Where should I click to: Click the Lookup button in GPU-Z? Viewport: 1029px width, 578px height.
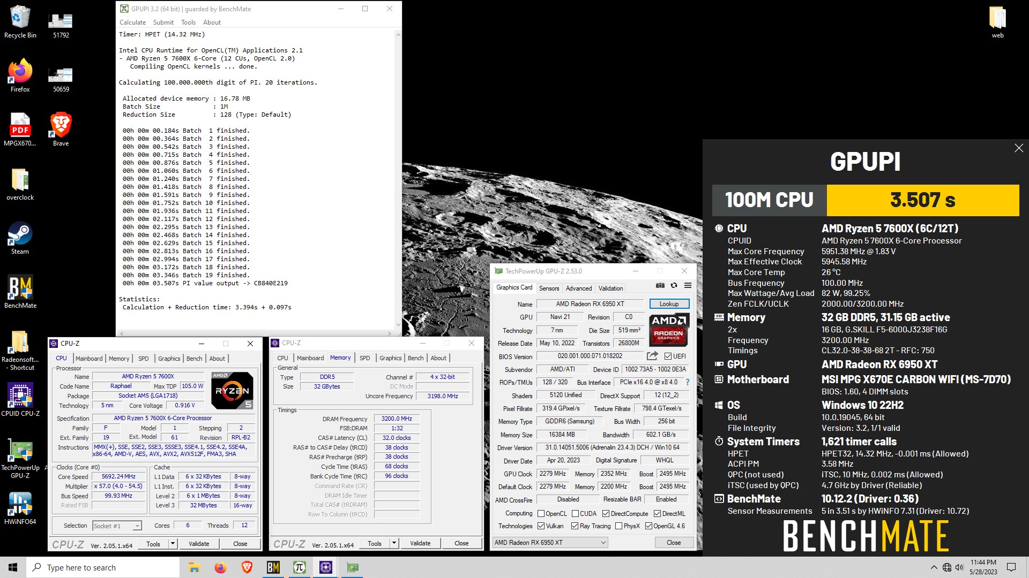(669, 304)
